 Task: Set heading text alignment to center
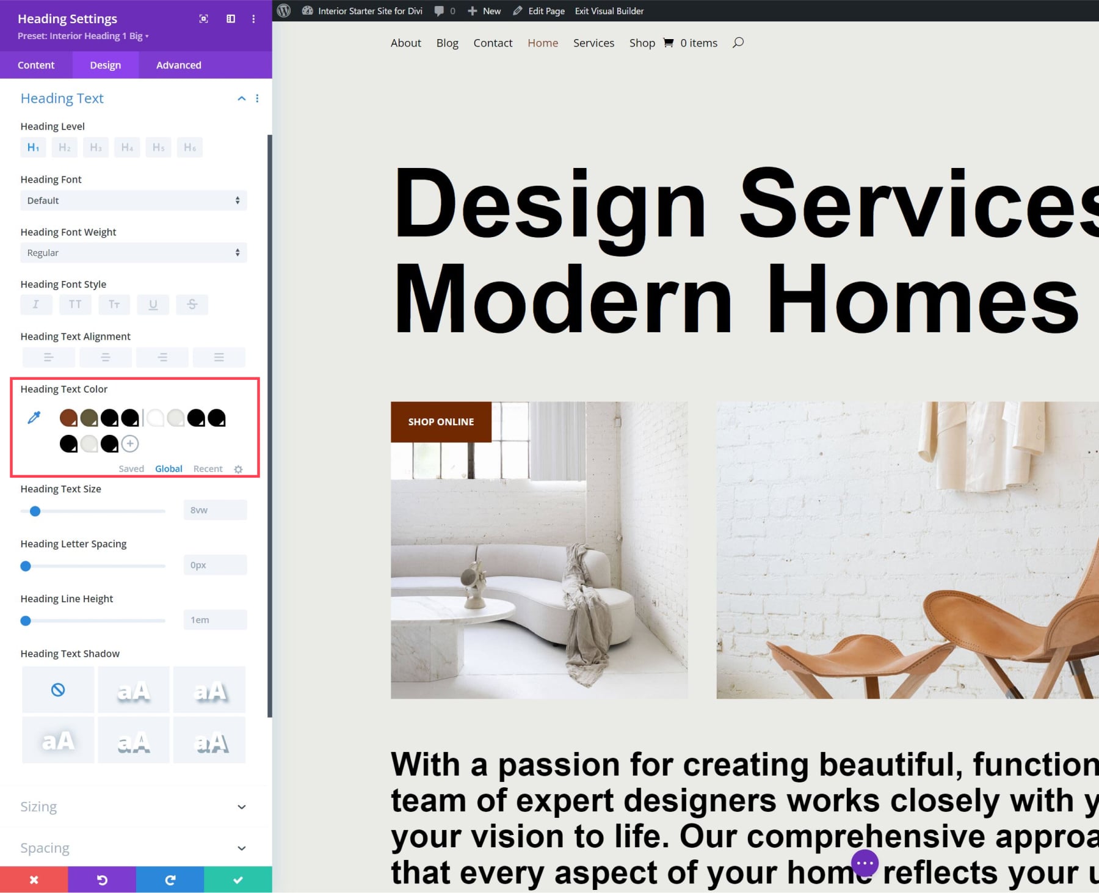105,357
